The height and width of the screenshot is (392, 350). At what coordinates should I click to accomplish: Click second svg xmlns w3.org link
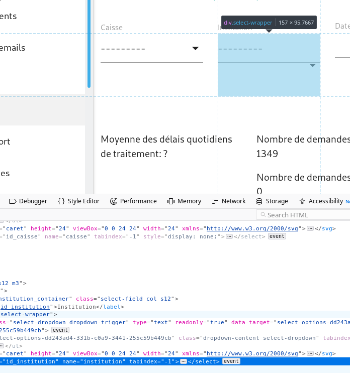tap(252, 353)
